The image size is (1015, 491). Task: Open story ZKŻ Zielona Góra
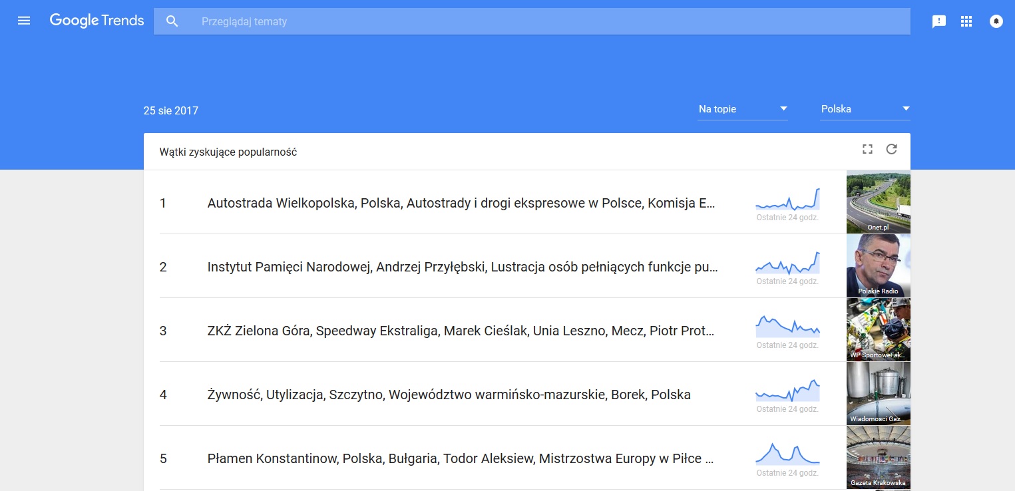(461, 331)
